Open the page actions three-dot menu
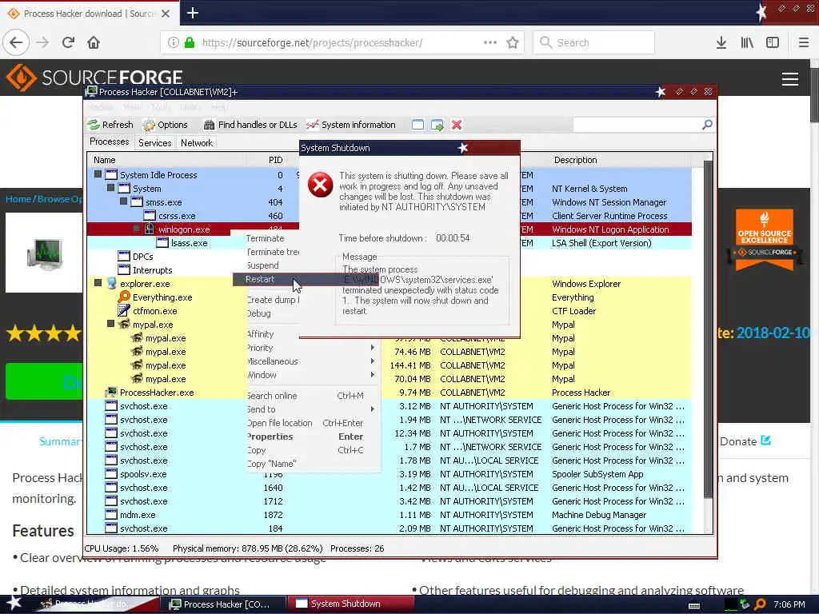 click(490, 42)
